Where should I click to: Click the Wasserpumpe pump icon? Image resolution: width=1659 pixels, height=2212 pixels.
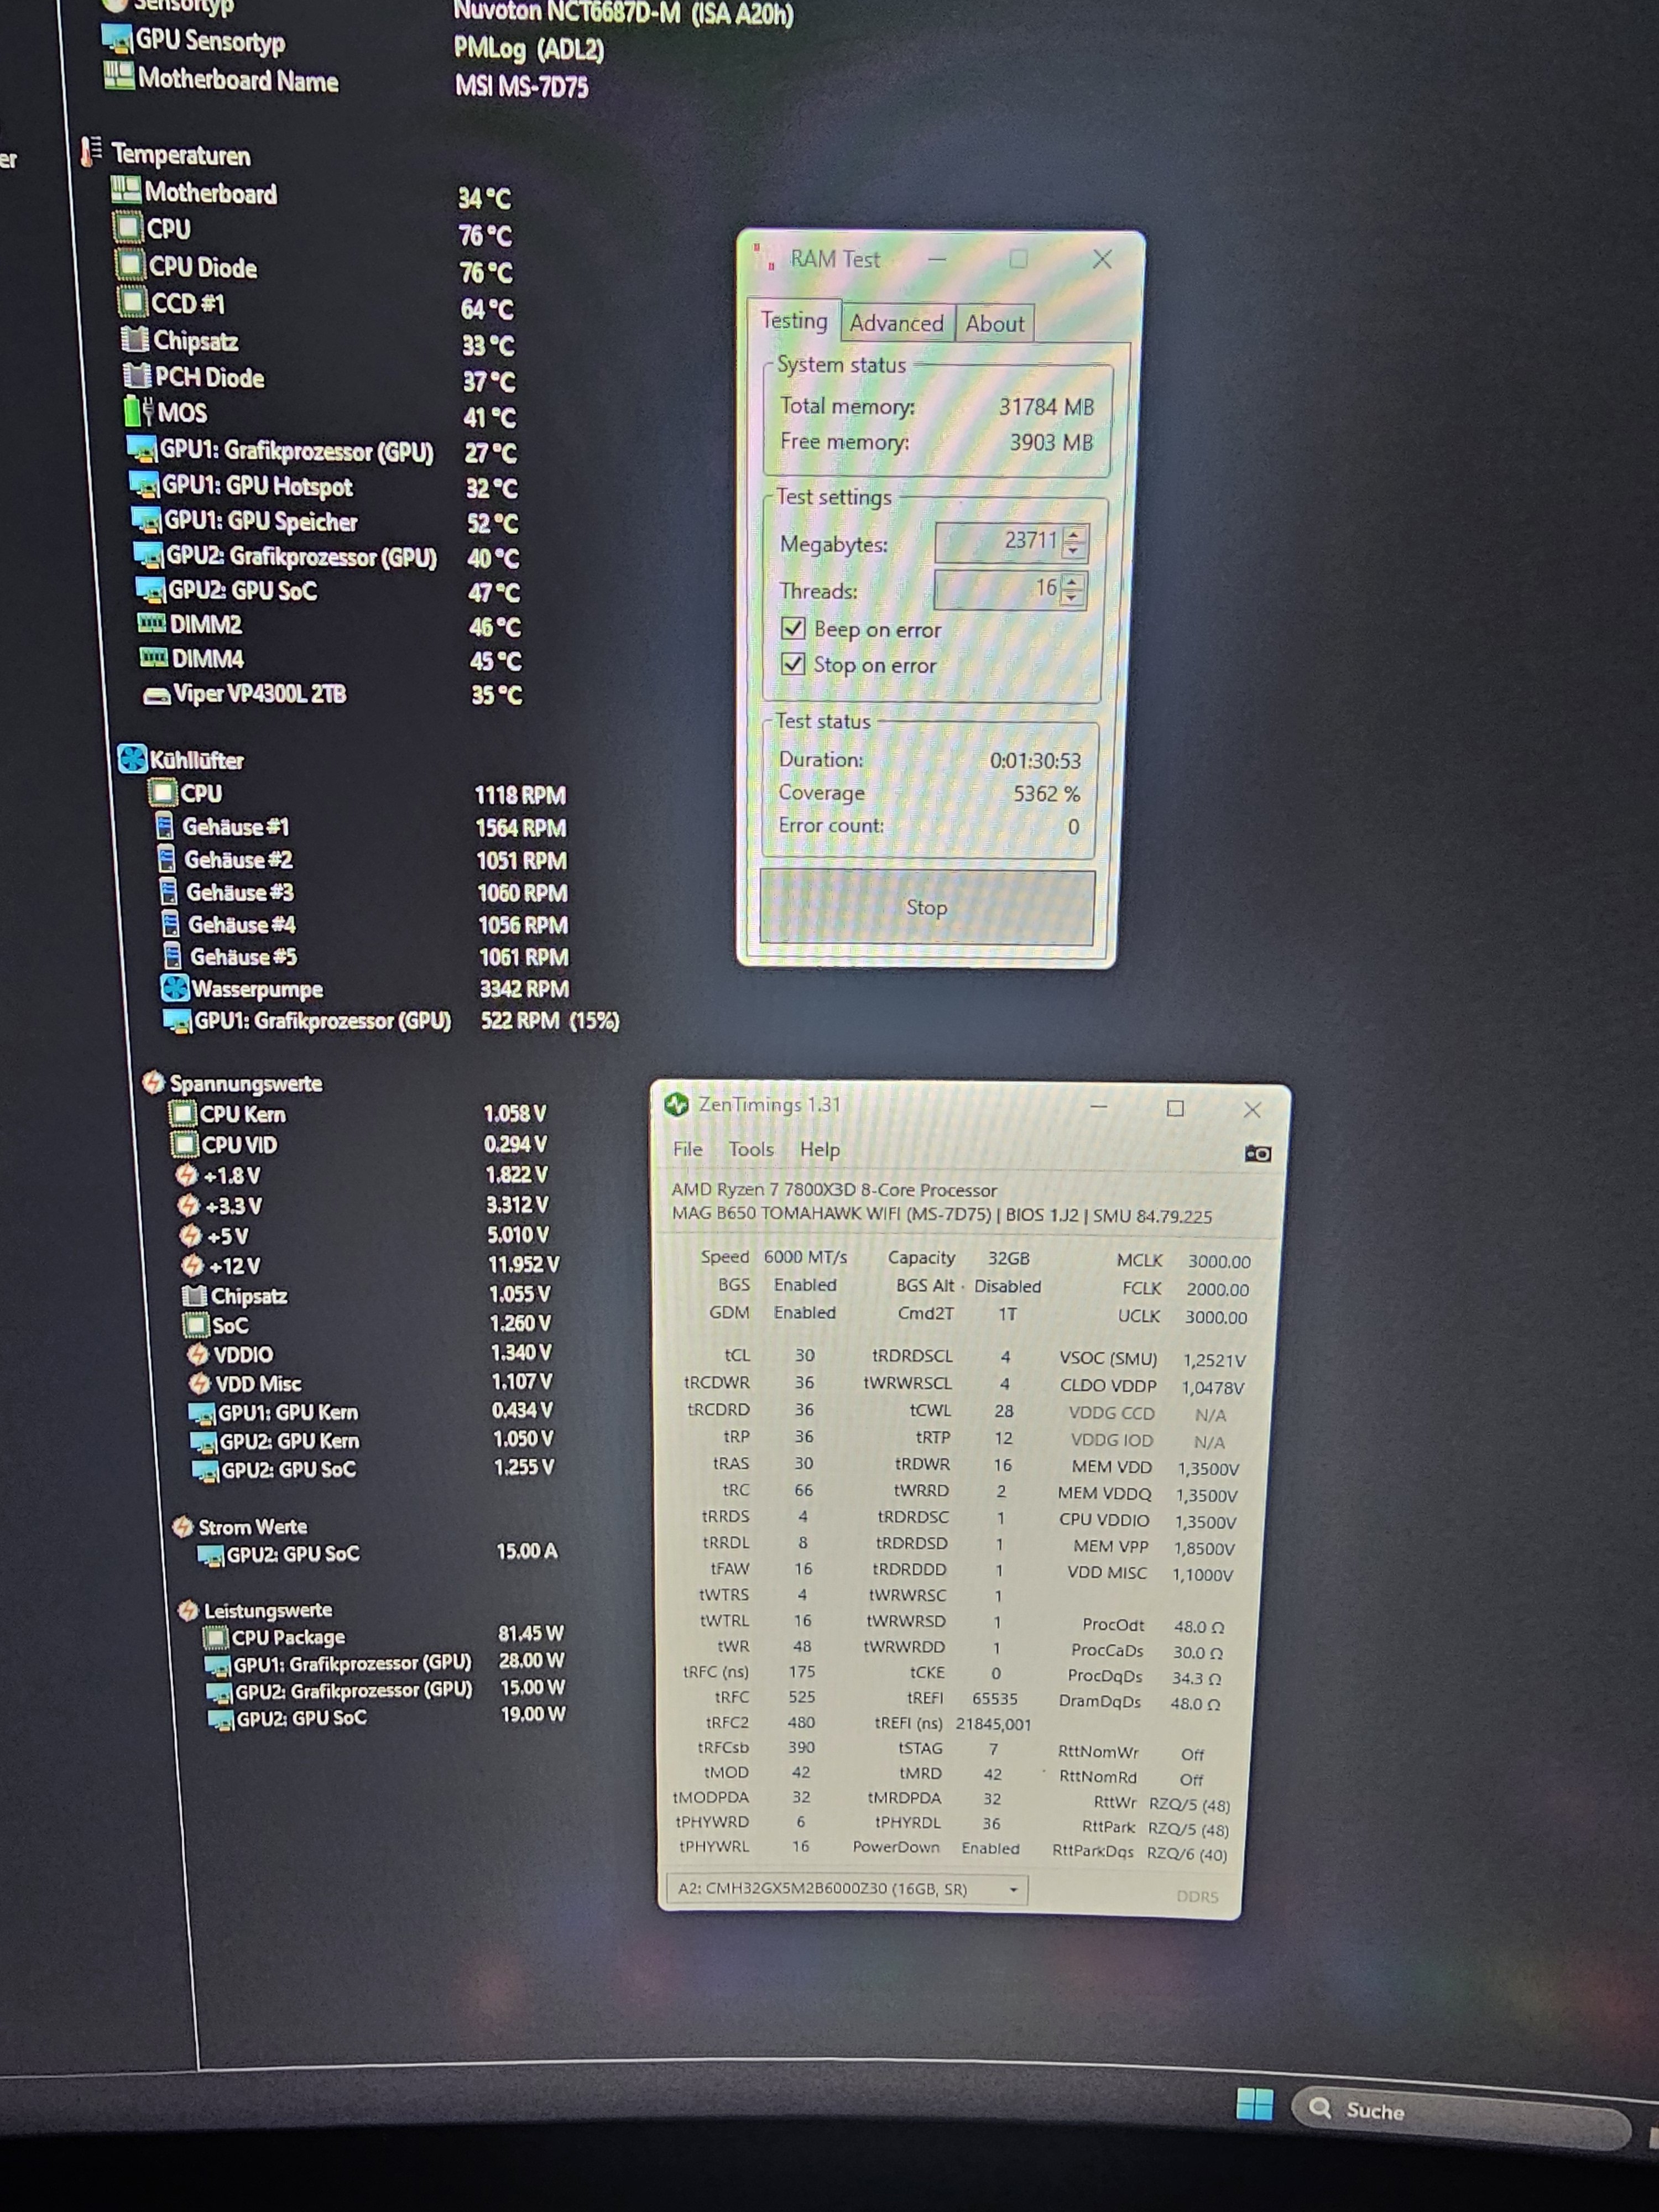pos(175,988)
